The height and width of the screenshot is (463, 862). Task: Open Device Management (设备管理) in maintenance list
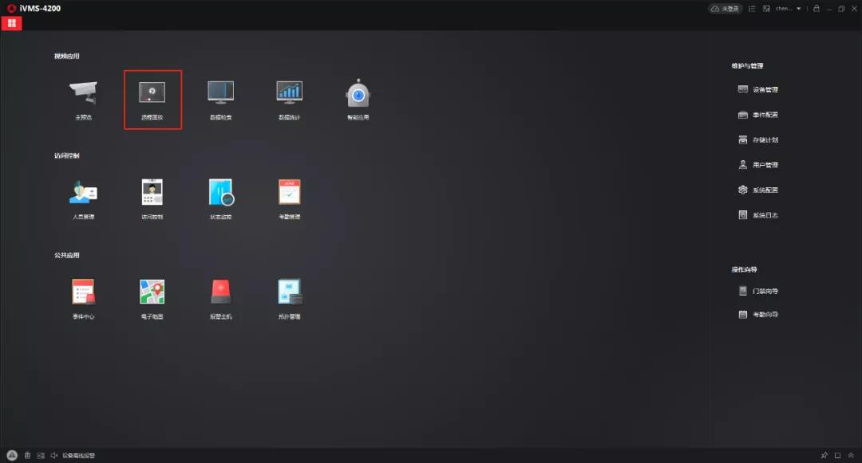click(758, 90)
